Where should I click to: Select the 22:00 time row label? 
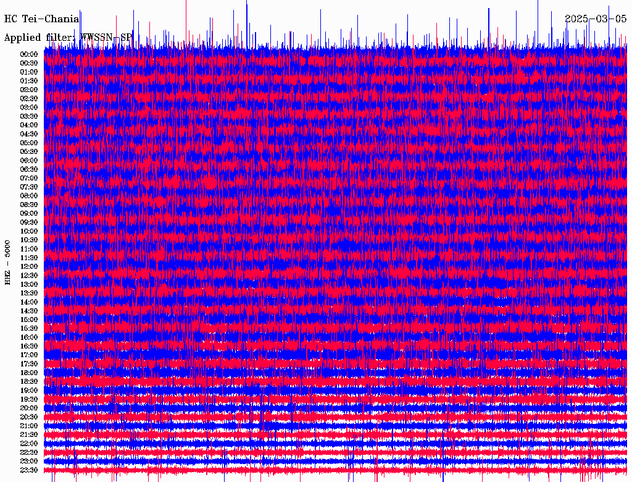tap(29, 444)
